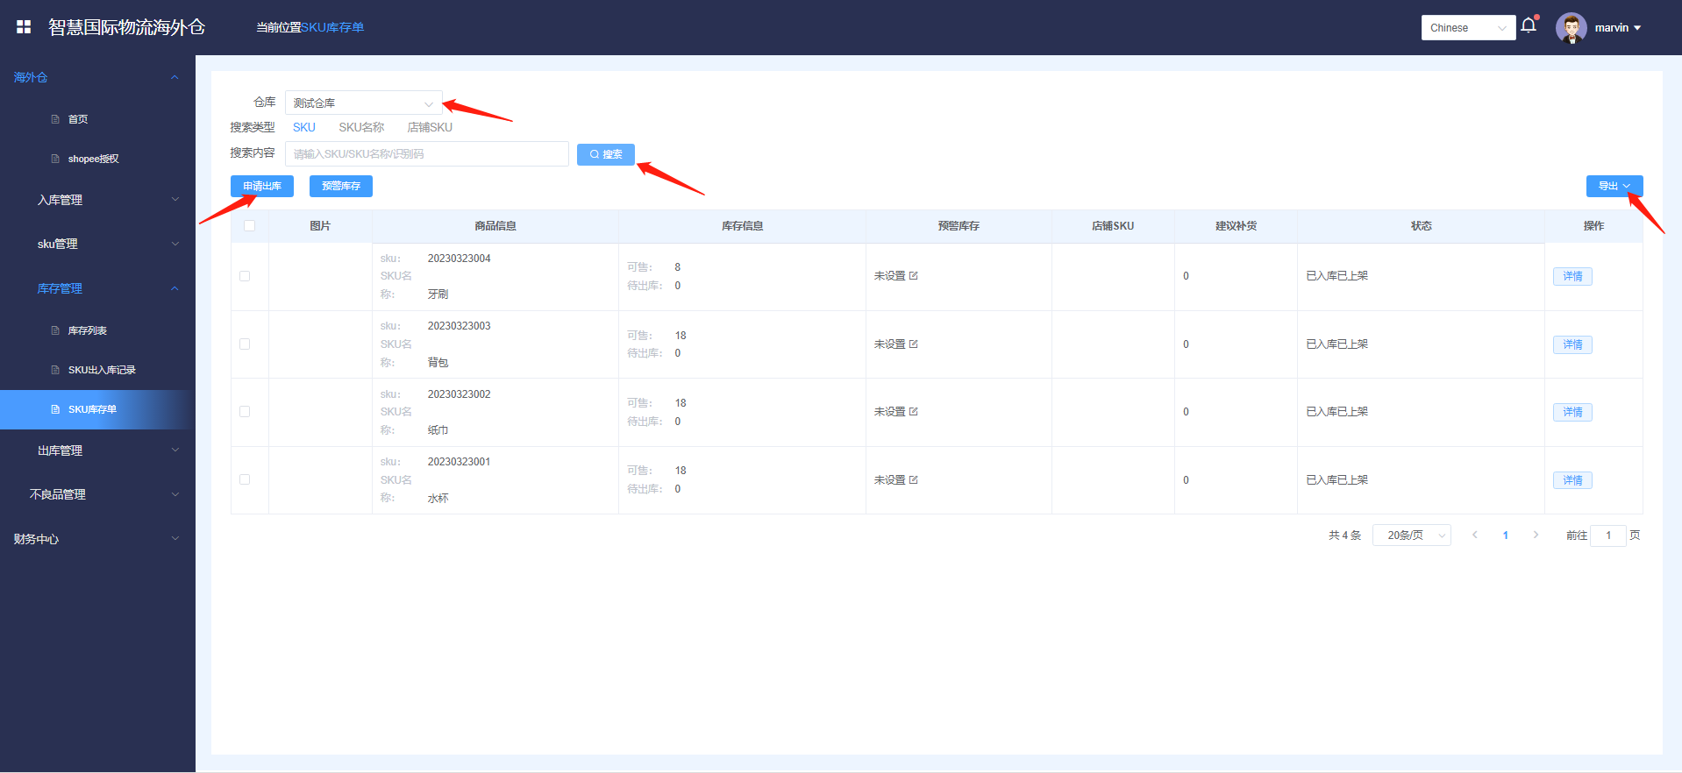
Task: Go to next page arrow in pagination
Action: click(x=1536, y=535)
